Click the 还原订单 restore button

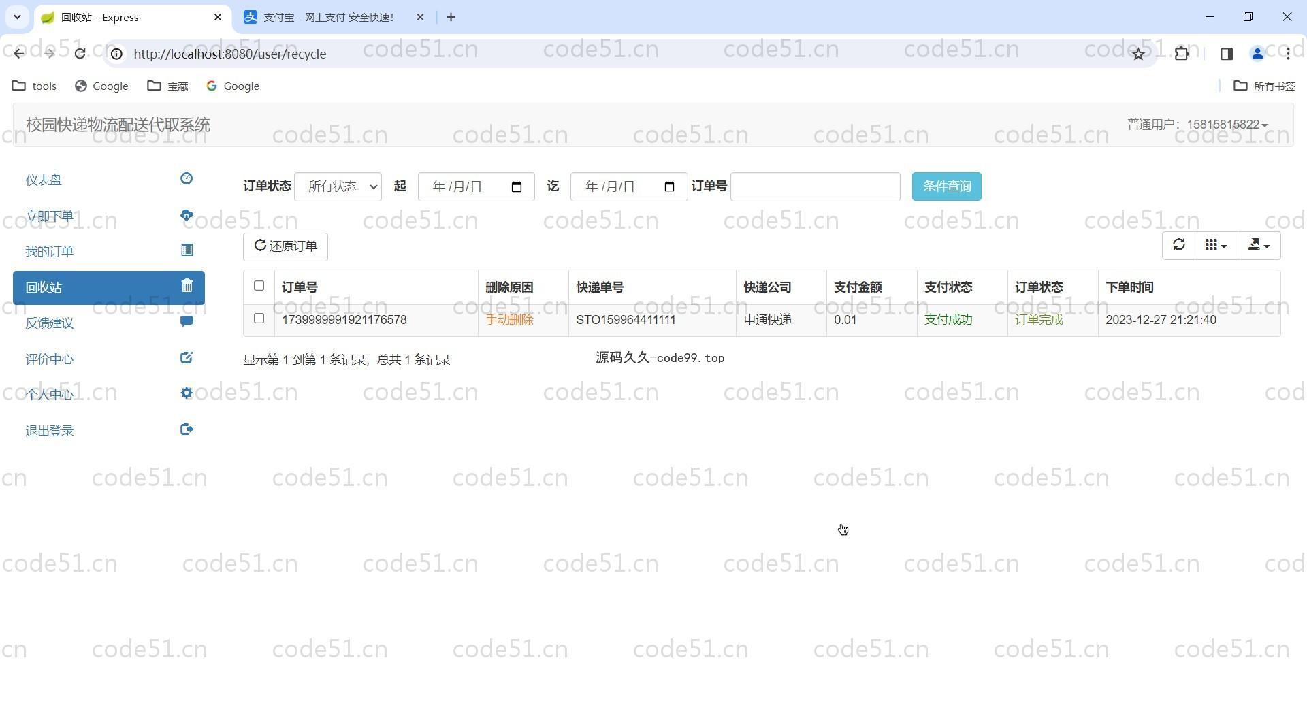(285, 246)
